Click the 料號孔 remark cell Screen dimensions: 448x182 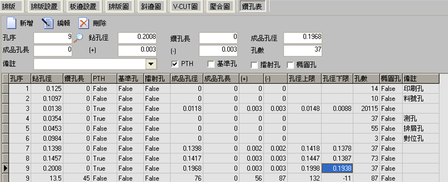click(420, 98)
